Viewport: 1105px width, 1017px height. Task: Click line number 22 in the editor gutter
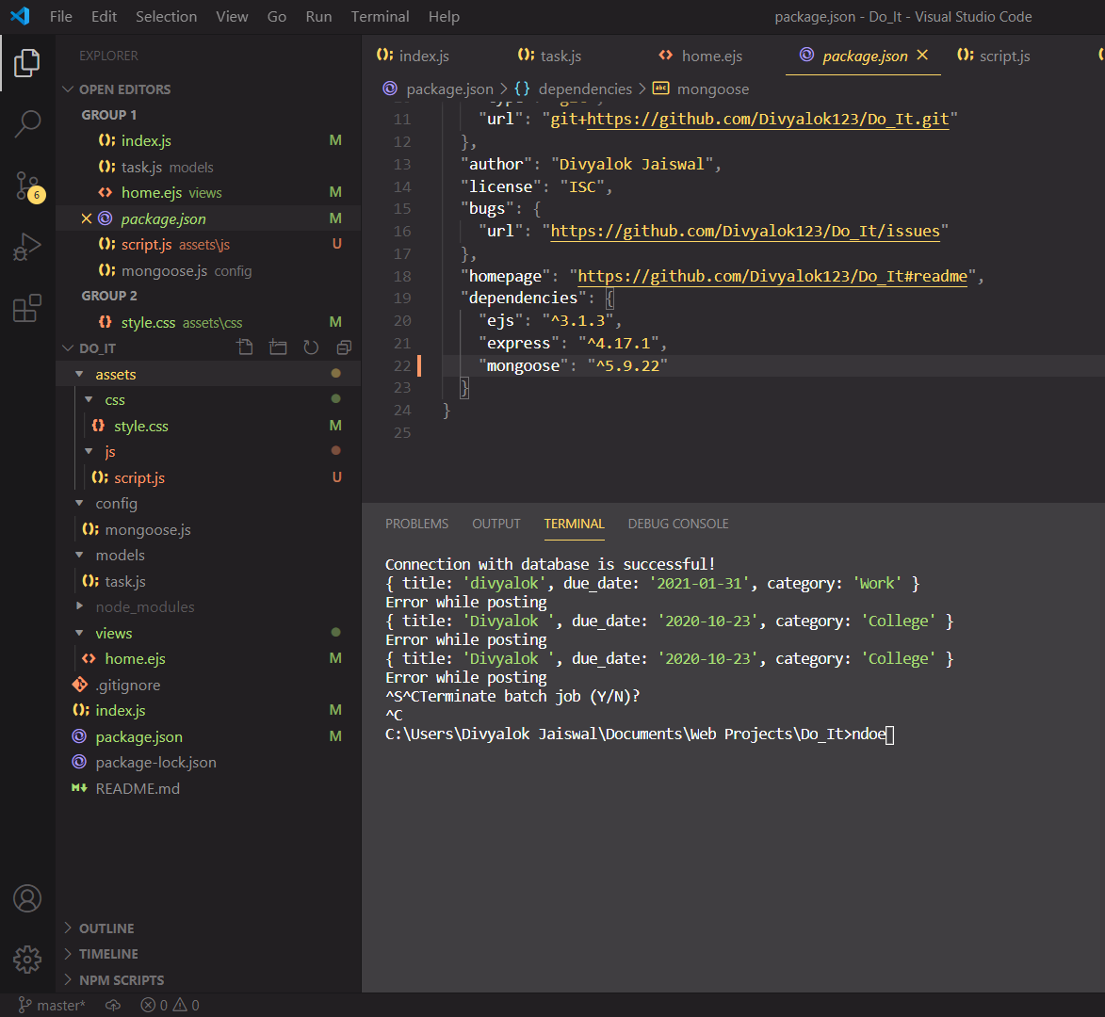pyautogui.click(x=402, y=365)
